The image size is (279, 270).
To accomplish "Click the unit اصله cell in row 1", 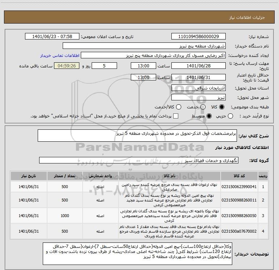I will pyautogui.click(x=100, y=187).
